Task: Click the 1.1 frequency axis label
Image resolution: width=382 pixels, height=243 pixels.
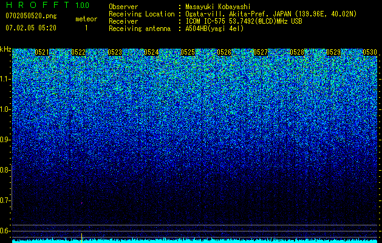Action: point(5,79)
